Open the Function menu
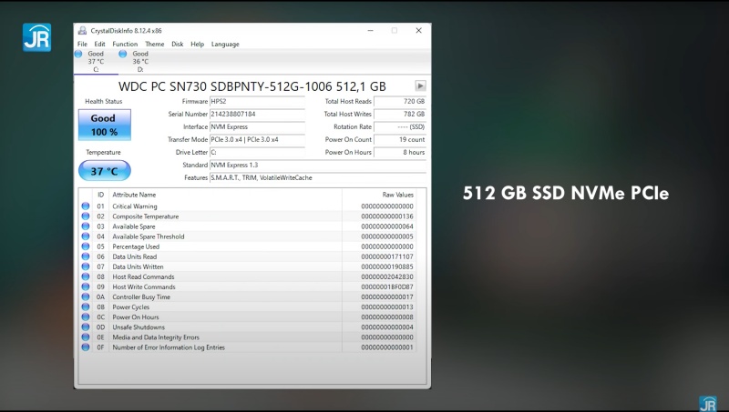The image size is (729, 412). coord(125,44)
